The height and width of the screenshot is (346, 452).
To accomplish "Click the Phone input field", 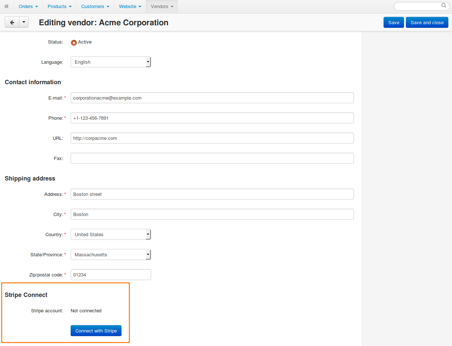I will [212, 118].
